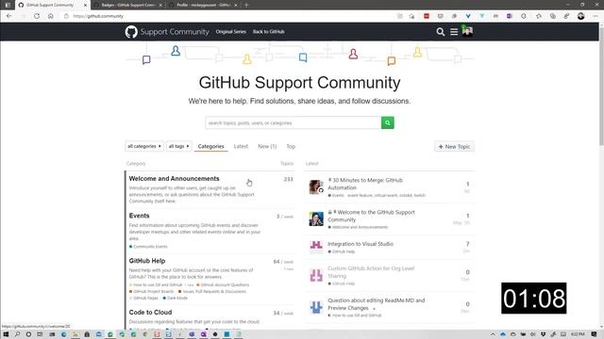The height and width of the screenshot is (339, 604).
Task: Open the hamburger menu in site header
Action: (x=454, y=32)
